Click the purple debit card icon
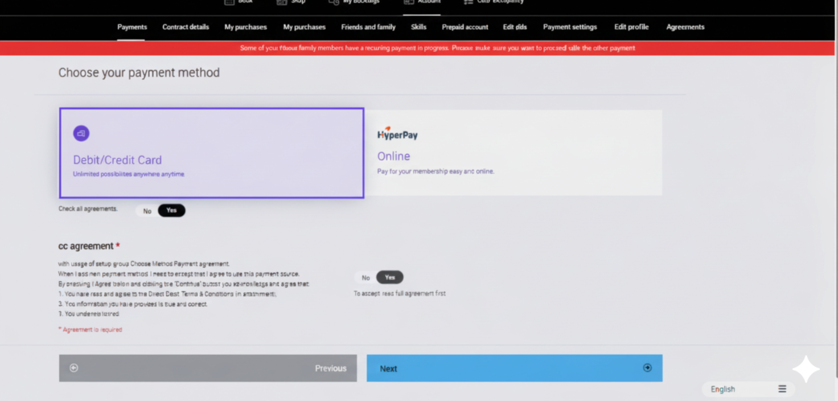Image resolution: width=838 pixels, height=401 pixels. pos(81,133)
